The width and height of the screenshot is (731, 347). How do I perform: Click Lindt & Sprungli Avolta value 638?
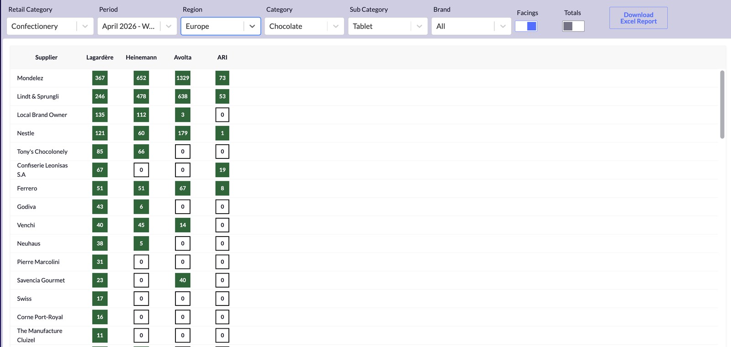click(x=183, y=96)
